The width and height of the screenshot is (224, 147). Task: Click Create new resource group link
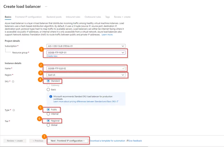(52, 56)
